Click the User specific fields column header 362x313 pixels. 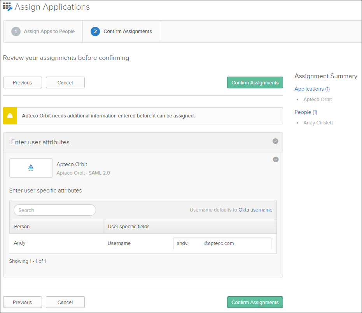click(190, 227)
